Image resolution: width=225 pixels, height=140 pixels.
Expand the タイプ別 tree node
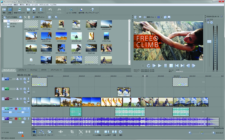5,27
